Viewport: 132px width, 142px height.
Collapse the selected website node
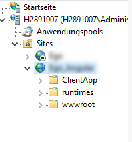pyautogui.click(x=27, y=68)
